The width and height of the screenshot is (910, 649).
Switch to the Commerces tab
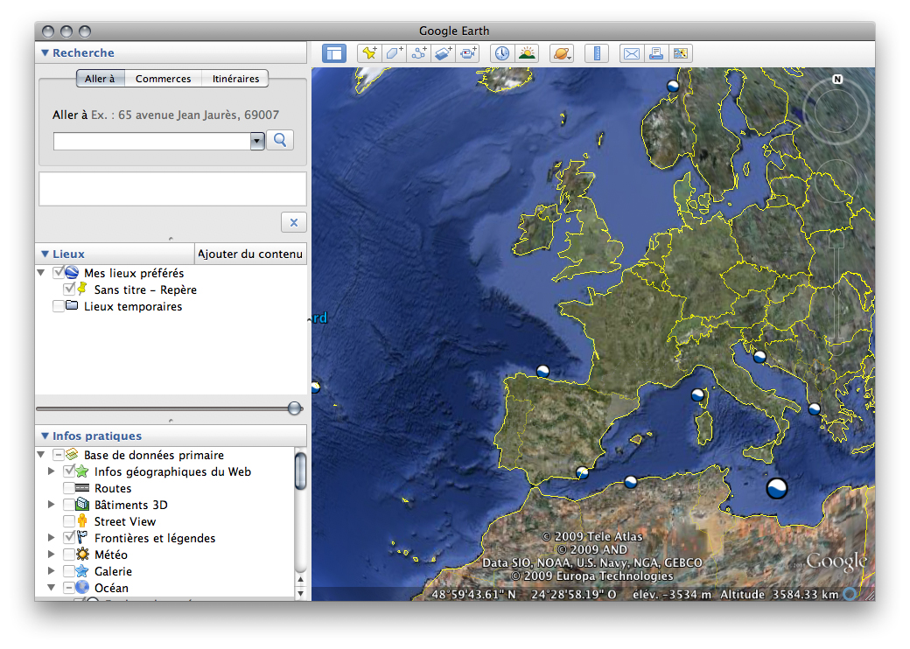tap(163, 79)
